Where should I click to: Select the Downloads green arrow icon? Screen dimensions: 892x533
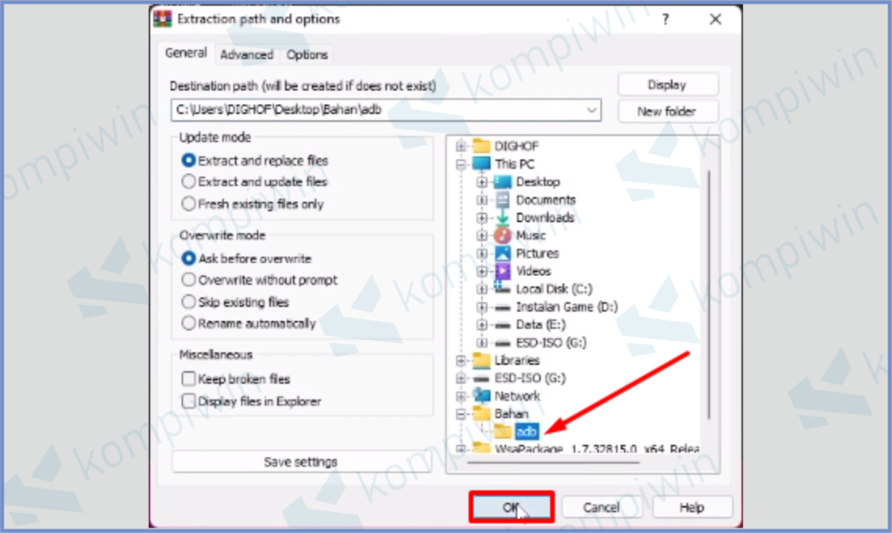click(x=503, y=218)
